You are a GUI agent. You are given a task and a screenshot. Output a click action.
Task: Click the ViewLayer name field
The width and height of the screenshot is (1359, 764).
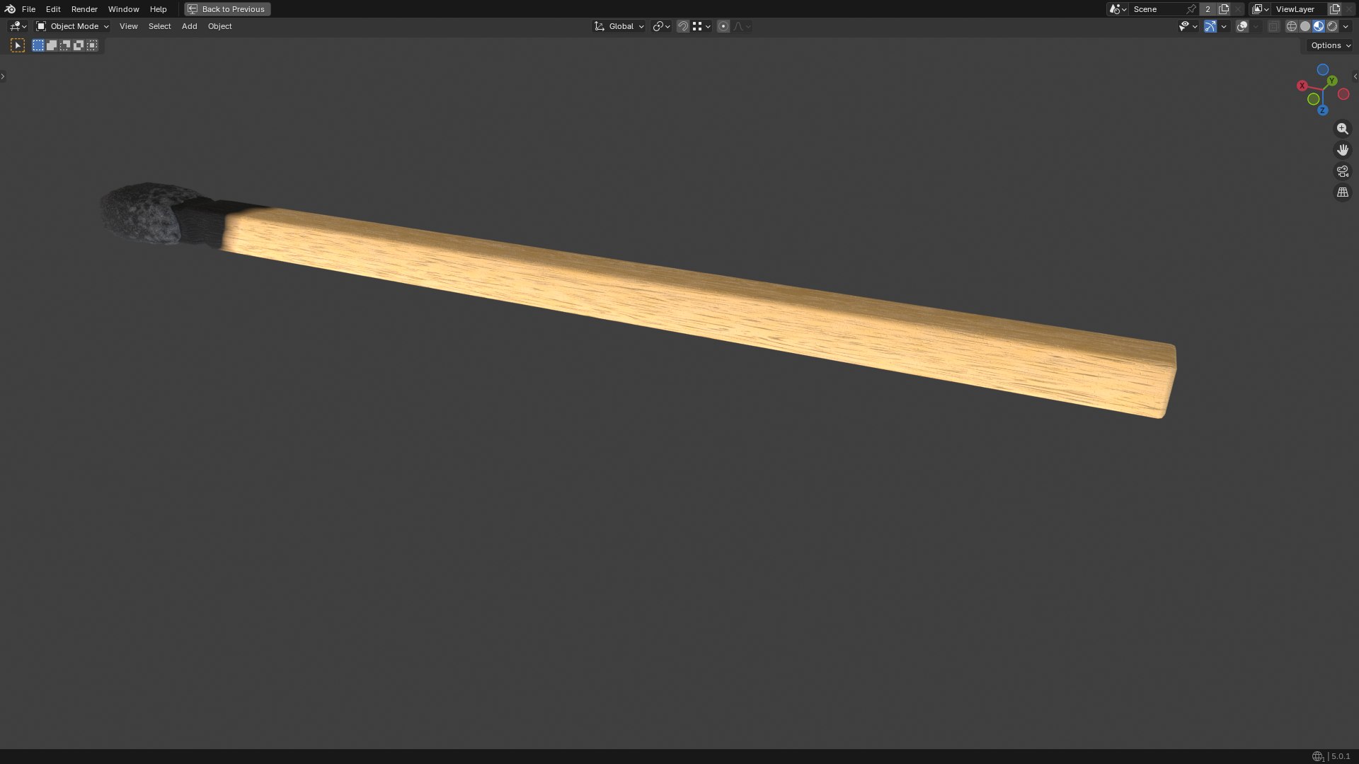click(x=1299, y=9)
